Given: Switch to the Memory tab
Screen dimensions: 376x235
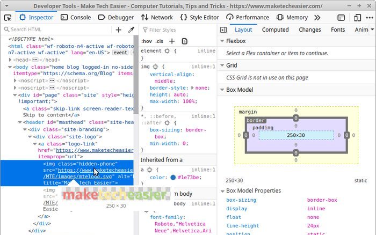Looking at the screenshot, I should pos(292,18).
